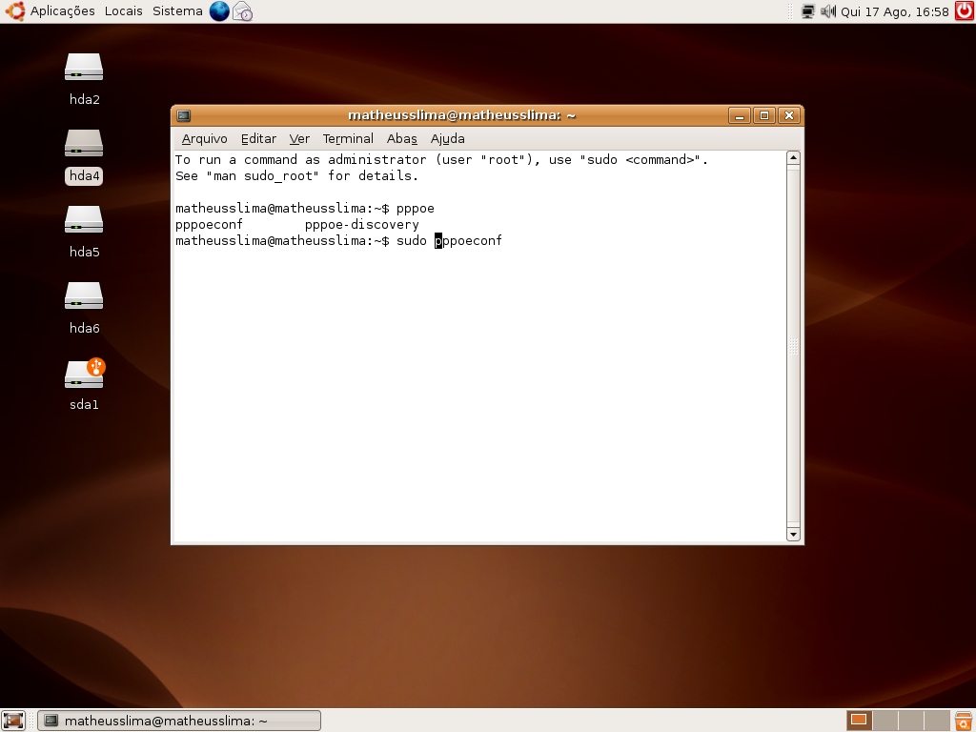This screenshot has width=976, height=732.
Task: Open the Arquivo menu in terminal
Action: 205,139
